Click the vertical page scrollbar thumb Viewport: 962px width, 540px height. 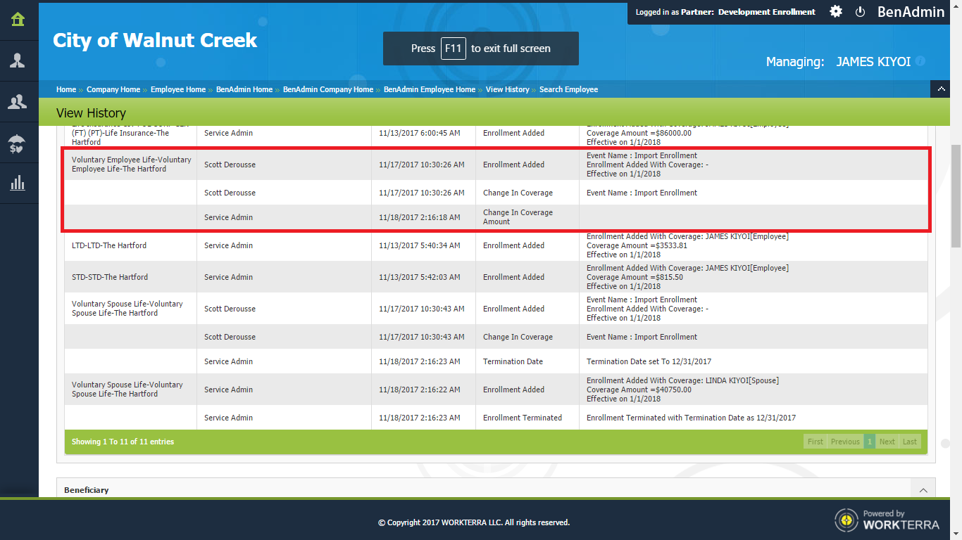tap(956, 196)
